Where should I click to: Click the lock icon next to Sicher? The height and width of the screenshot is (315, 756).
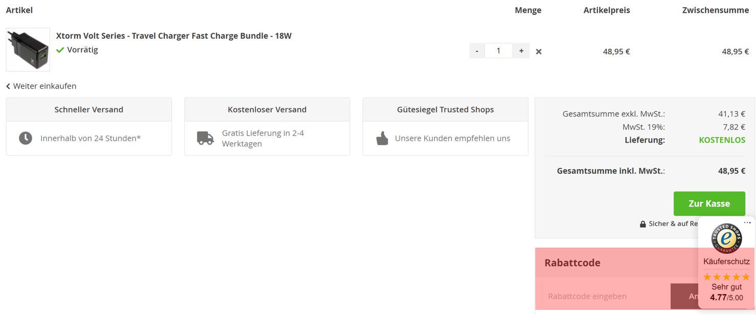pyautogui.click(x=643, y=224)
